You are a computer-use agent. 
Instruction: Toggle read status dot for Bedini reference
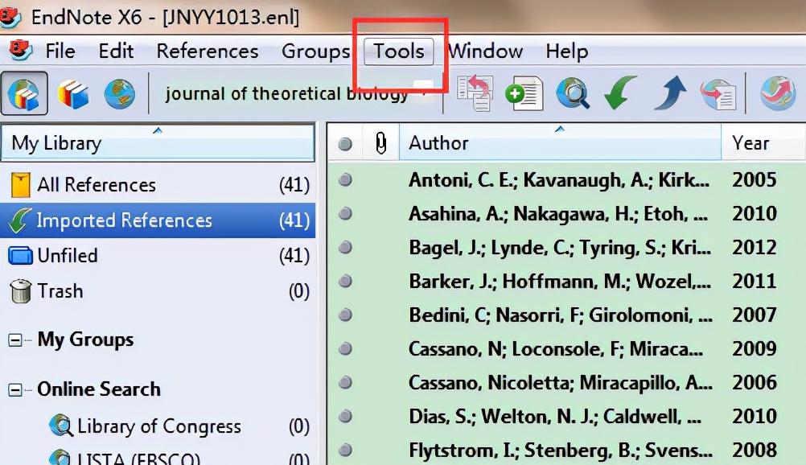345,315
